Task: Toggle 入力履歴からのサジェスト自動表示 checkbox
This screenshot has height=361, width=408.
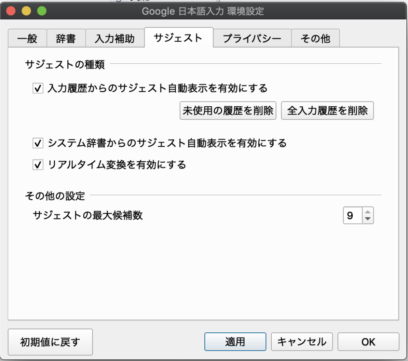Action: tap(38, 88)
